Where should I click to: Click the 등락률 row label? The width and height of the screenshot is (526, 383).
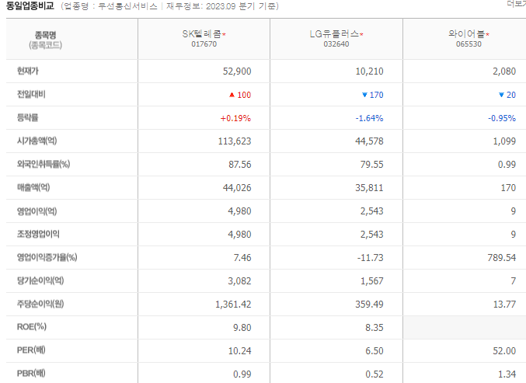pyautogui.click(x=28, y=117)
